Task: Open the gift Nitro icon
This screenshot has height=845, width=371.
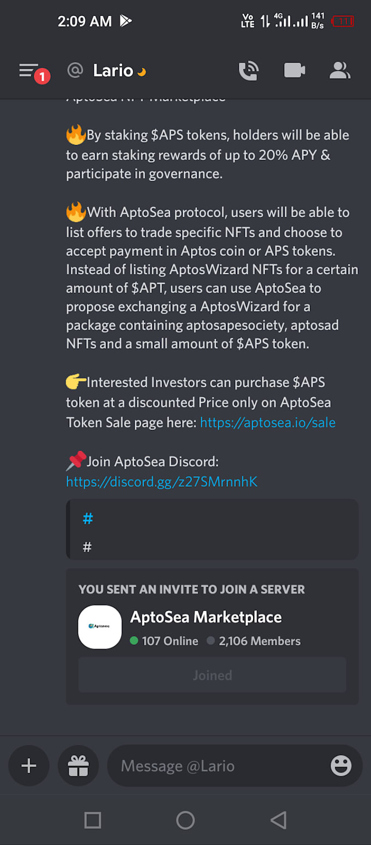Action: (x=78, y=766)
